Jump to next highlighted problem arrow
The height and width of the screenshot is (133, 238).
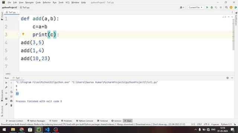pos(232,17)
